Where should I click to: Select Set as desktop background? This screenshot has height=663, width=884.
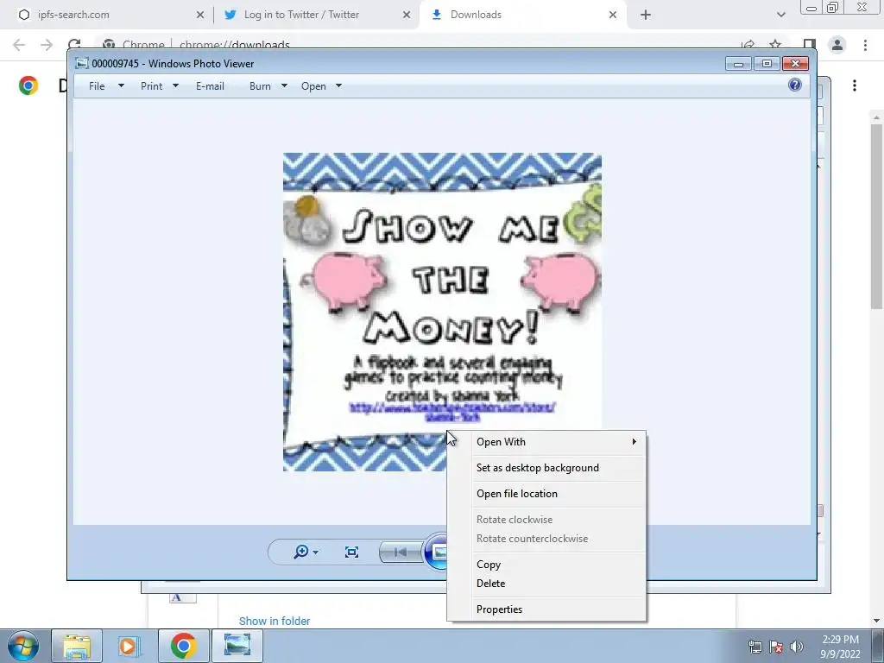click(x=546, y=468)
